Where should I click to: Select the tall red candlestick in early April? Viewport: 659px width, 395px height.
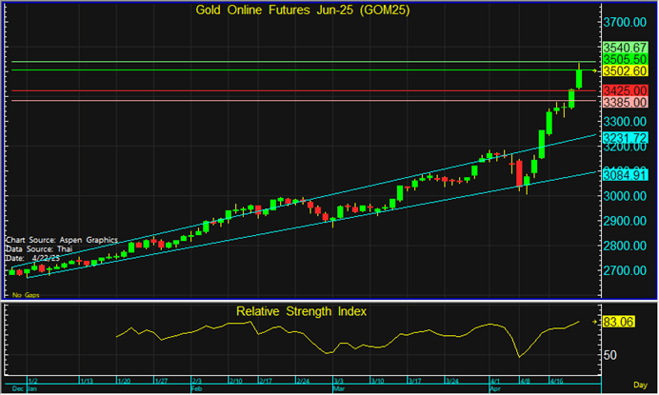519,173
